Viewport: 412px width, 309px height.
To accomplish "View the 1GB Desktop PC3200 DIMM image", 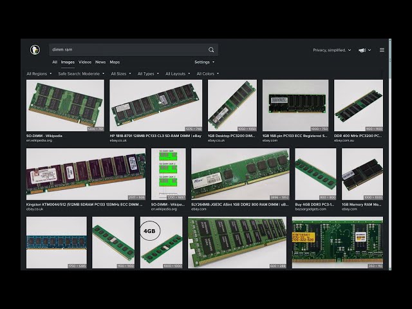I will [x=232, y=106].
